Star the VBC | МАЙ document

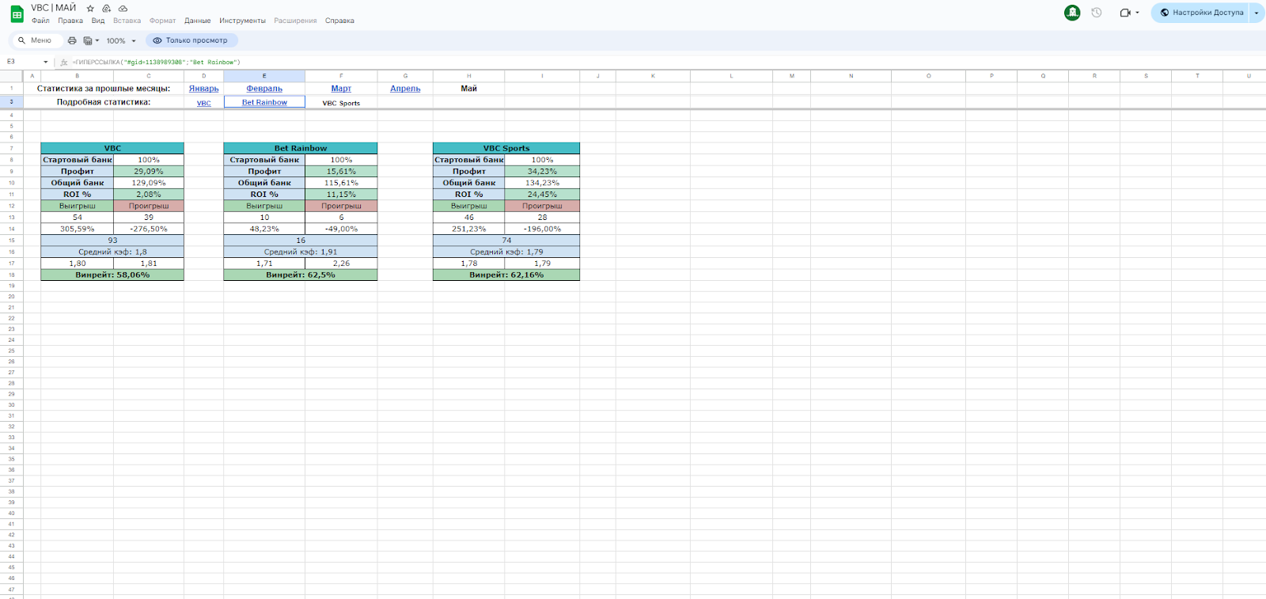click(x=90, y=9)
